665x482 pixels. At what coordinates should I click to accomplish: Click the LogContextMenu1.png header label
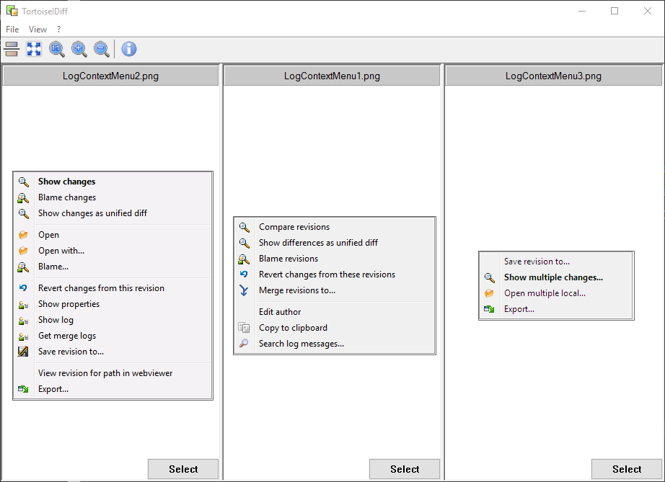332,76
